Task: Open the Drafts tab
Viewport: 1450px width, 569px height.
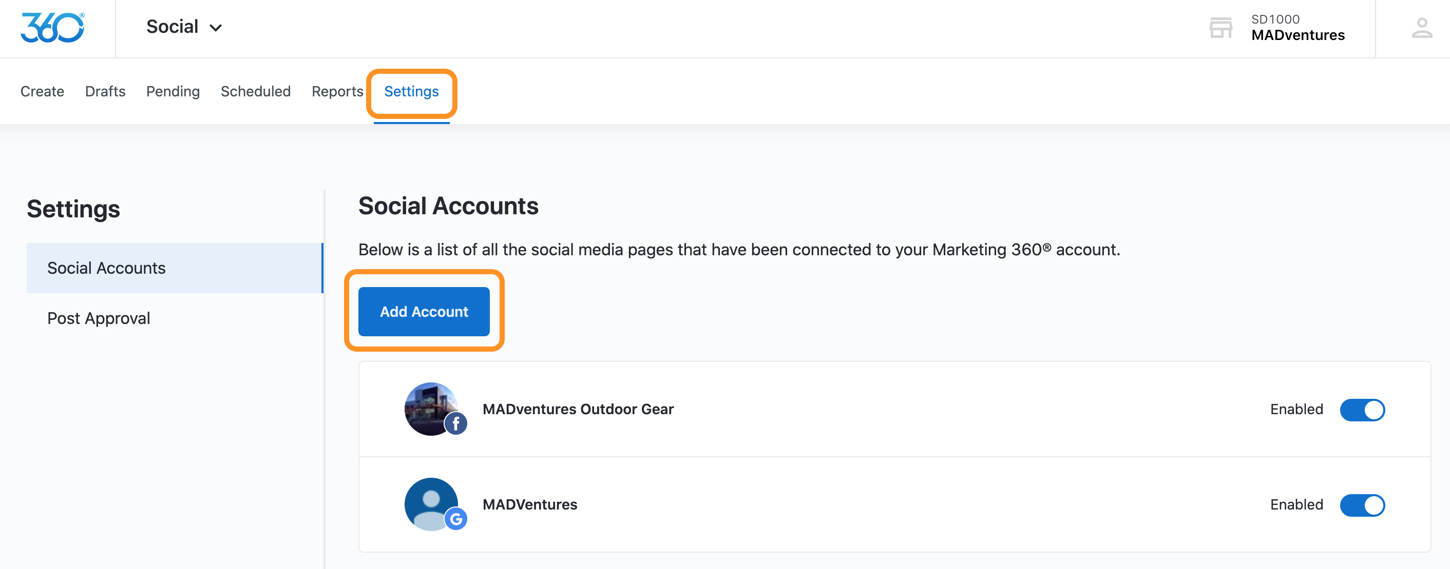Action: point(105,92)
